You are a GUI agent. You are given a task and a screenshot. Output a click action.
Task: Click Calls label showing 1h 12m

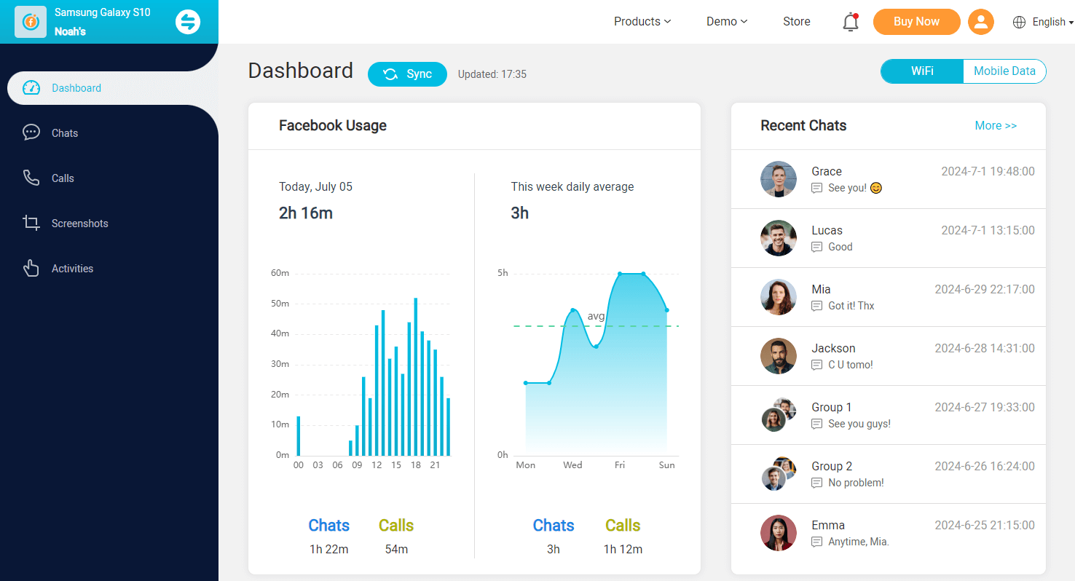(623, 526)
